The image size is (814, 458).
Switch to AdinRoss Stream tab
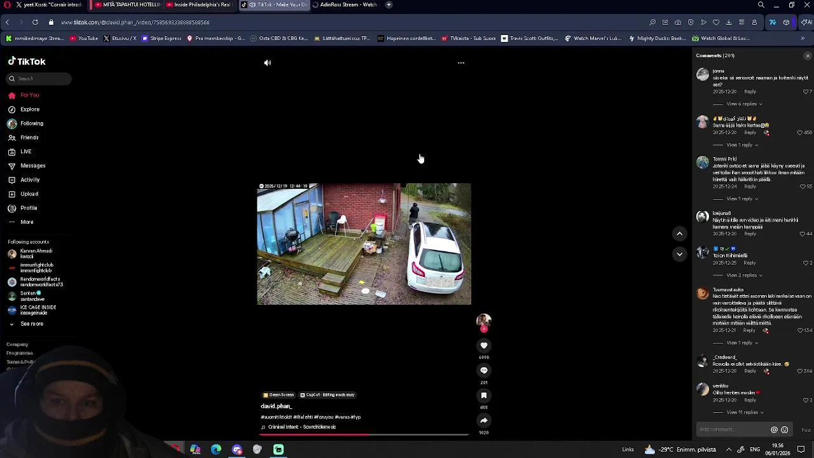(x=345, y=4)
